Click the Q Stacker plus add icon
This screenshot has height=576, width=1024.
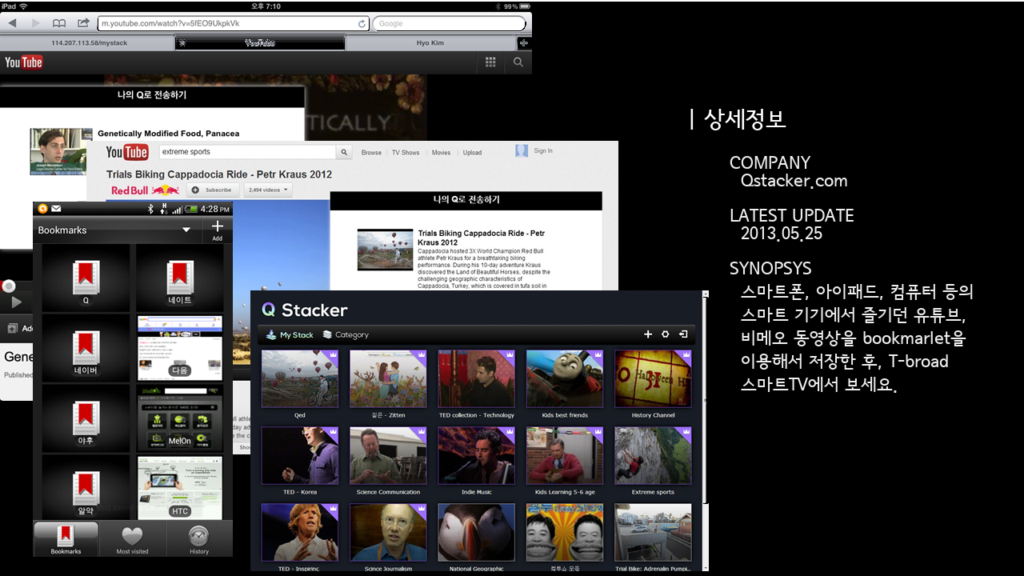click(x=648, y=334)
